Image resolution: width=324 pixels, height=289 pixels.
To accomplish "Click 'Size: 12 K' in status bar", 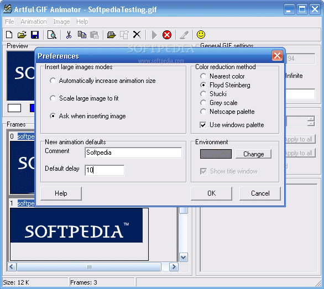I will point(16,282).
